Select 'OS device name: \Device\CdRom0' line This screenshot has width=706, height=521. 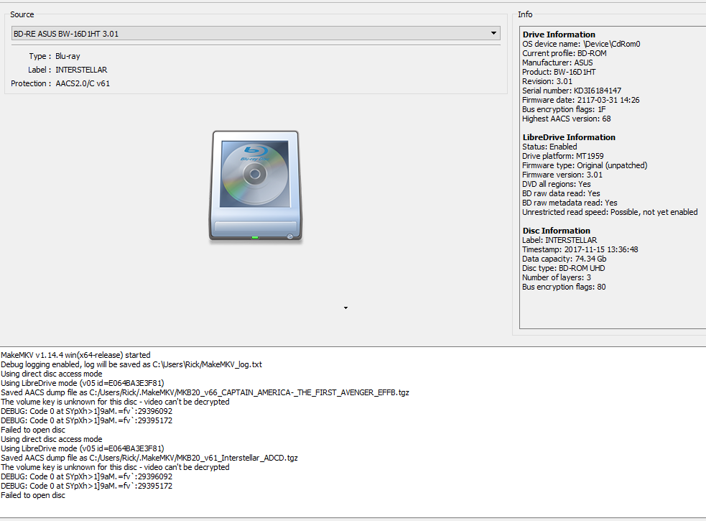(581, 44)
